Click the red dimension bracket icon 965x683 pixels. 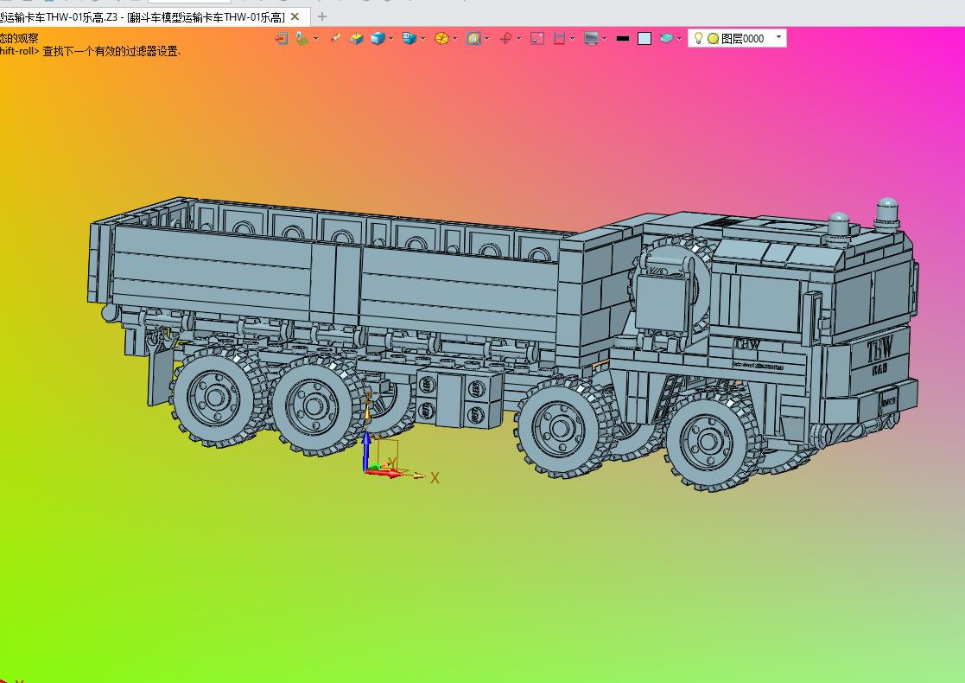(x=560, y=39)
